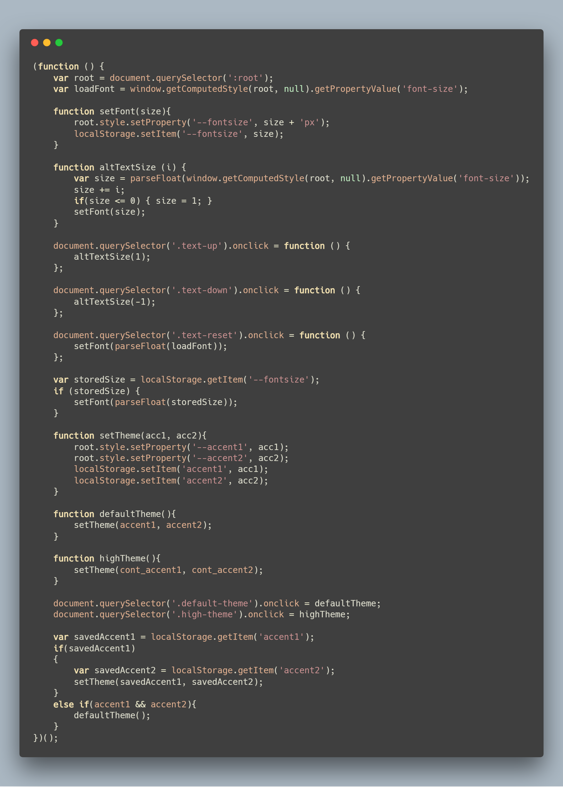Click the 'function altTextSize (i) {' line

pyautogui.click(x=120, y=168)
